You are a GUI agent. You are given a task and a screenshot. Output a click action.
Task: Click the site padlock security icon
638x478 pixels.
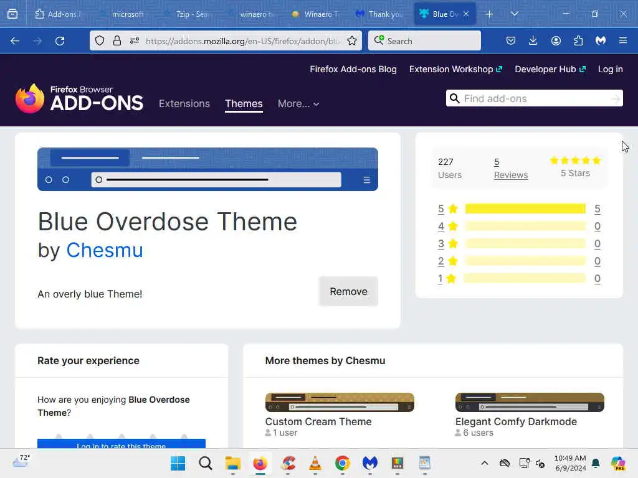point(117,40)
